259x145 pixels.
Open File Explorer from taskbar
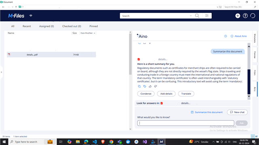click(78, 142)
